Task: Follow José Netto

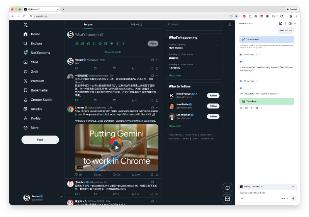Action: point(213,106)
